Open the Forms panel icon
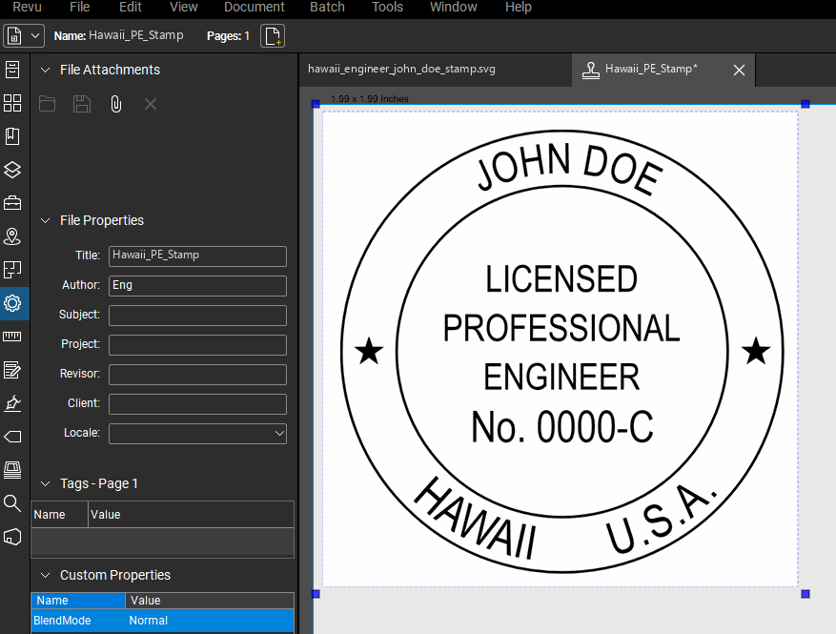 coord(12,370)
